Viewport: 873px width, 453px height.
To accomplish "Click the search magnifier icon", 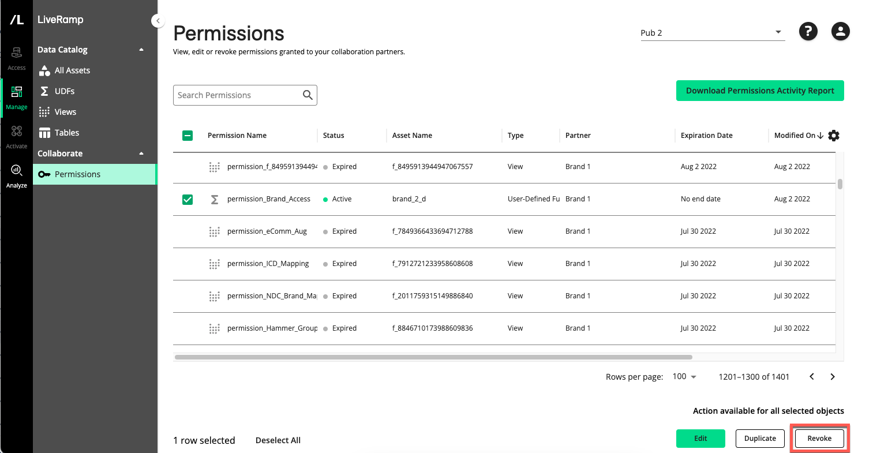I will click(308, 95).
